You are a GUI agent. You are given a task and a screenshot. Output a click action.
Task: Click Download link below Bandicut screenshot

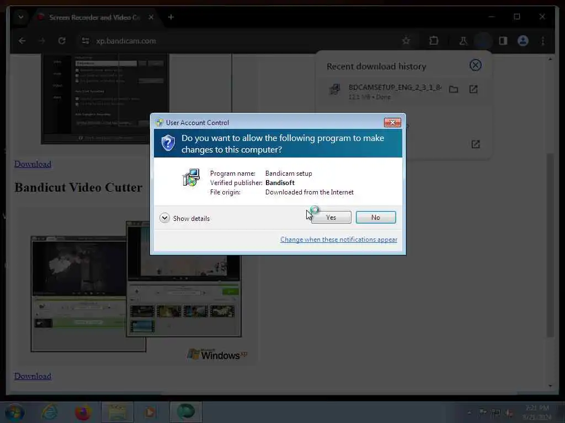(x=33, y=376)
